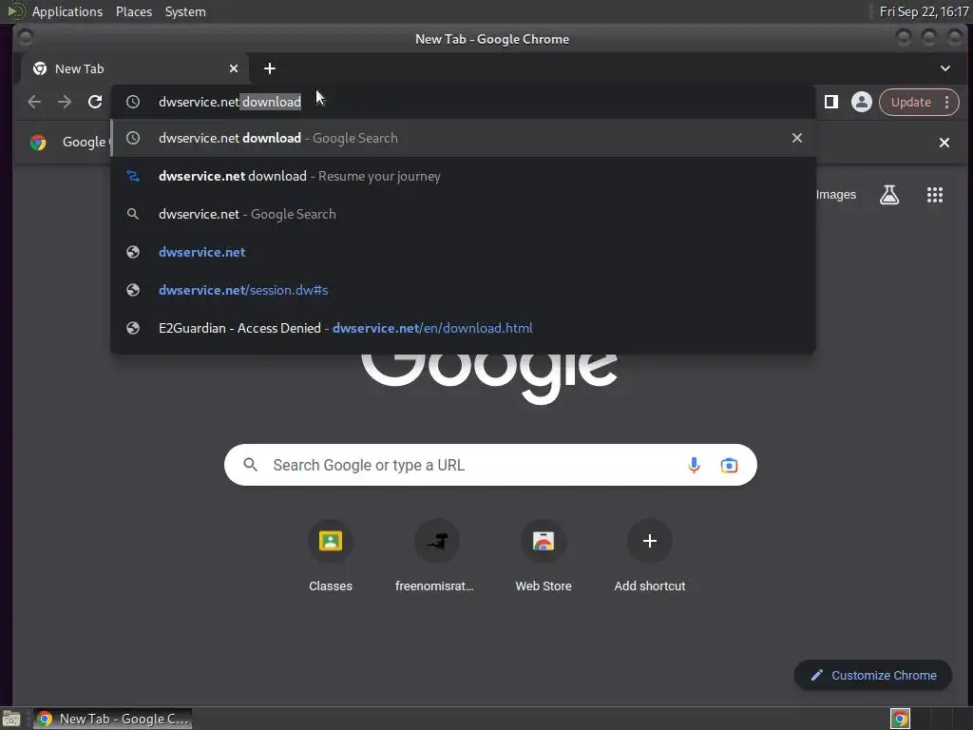Screen dimensions: 973x730
Task: Open dwservice.net/session.dw#s suggestion
Action: click(x=463, y=289)
